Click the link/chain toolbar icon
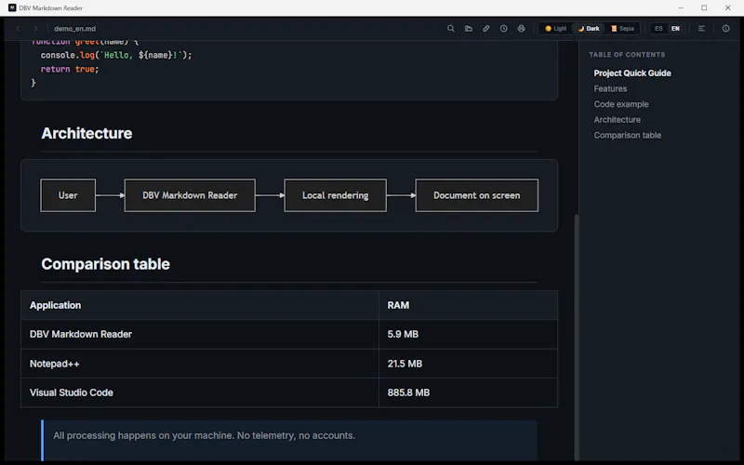 pyautogui.click(x=485, y=29)
